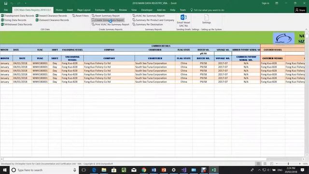This screenshot has height=174, width=309.
Task: Open Windows Start menu
Action: tap(5, 170)
